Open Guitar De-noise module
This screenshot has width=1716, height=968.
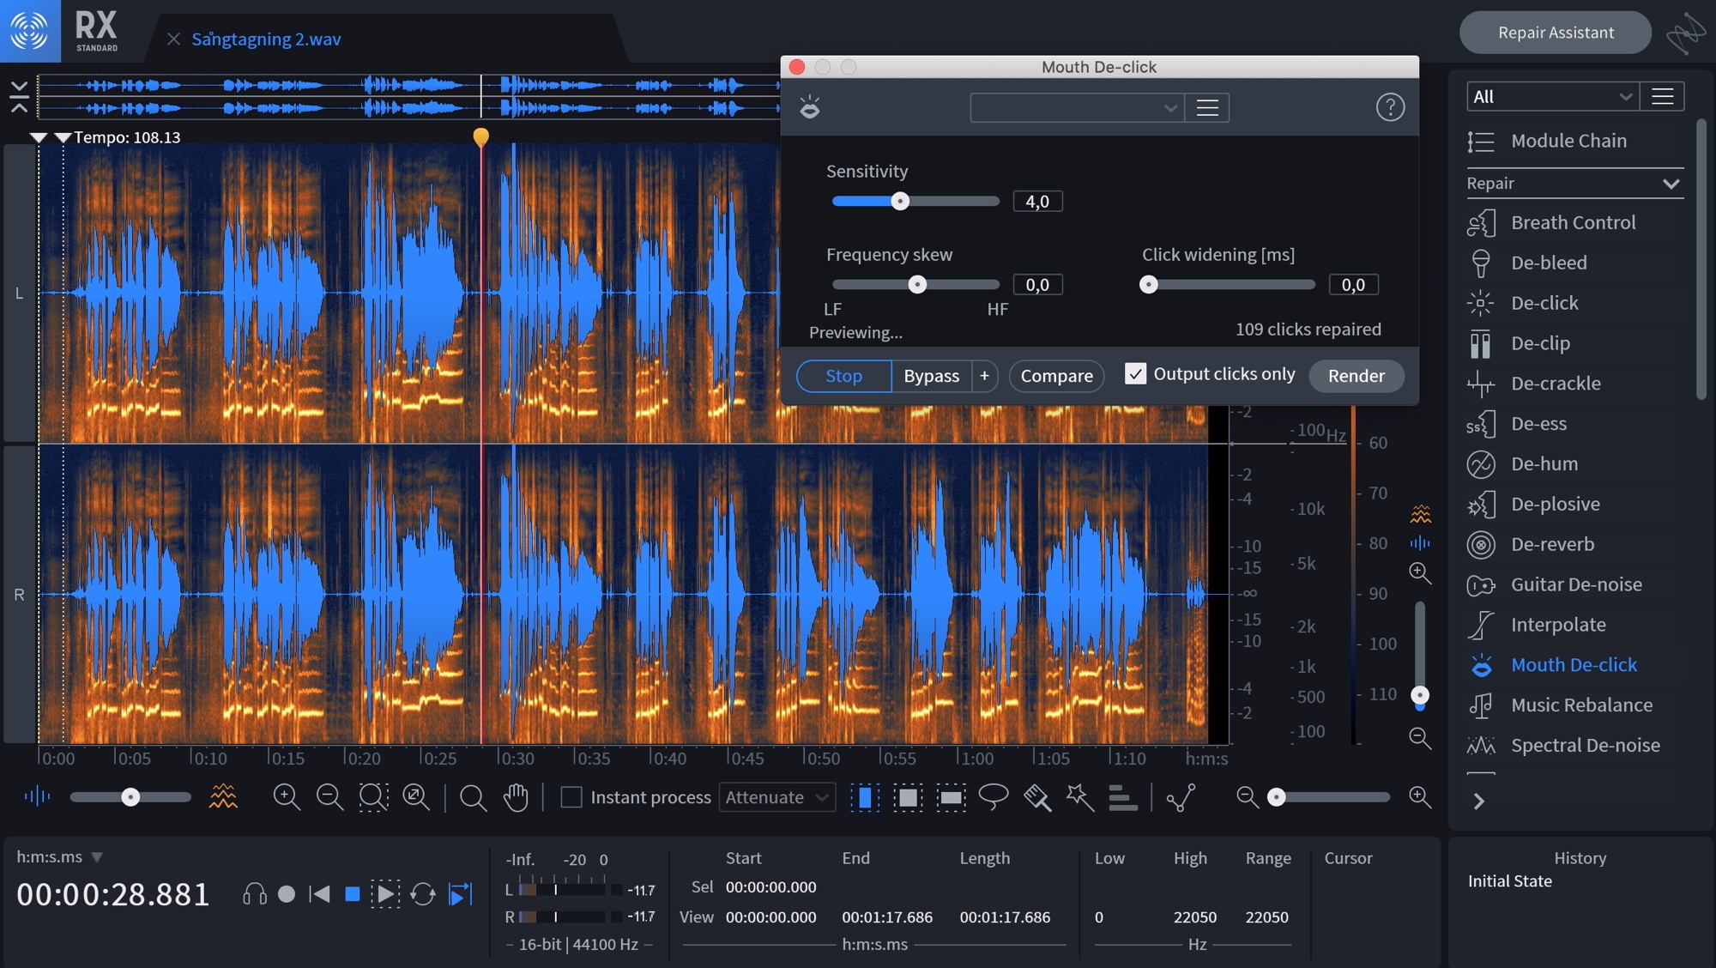pyautogui.click(x=1555, y=585)
